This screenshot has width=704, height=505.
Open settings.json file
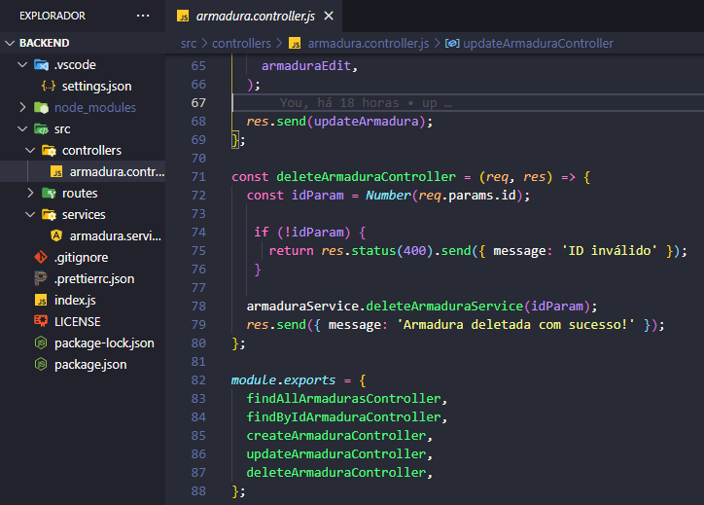pyautogui.click(x=96, y=86)
